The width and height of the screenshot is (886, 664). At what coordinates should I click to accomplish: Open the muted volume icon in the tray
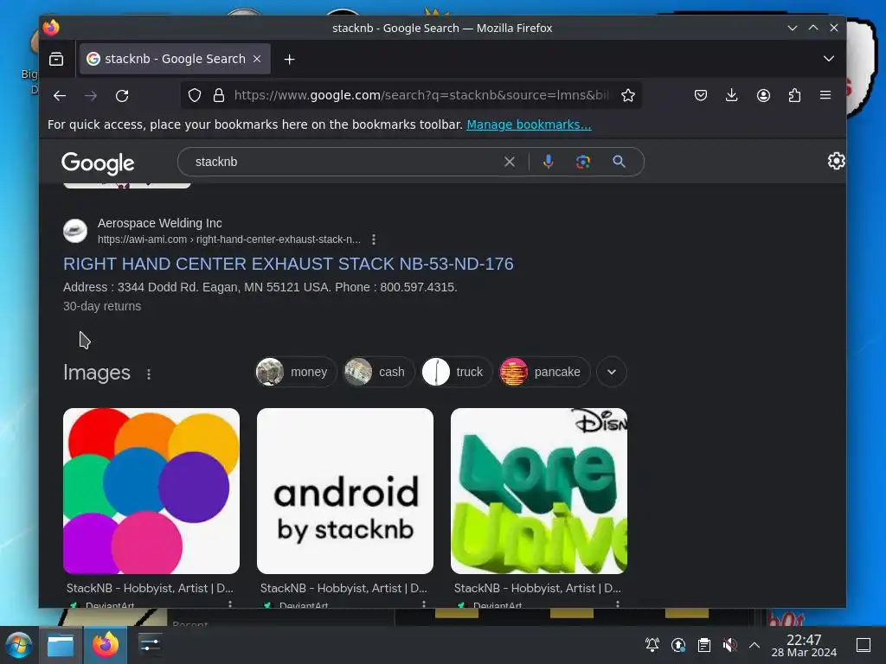[729, 645]
